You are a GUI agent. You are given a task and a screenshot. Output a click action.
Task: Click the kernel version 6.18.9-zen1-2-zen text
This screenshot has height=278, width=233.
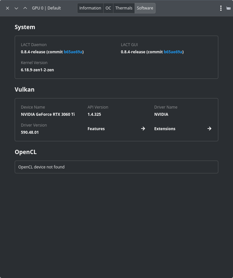[x=37, y=70]
